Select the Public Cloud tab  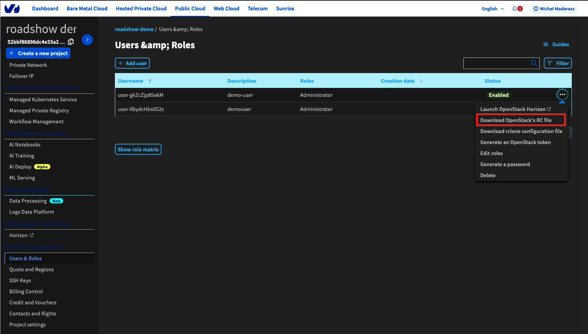(190, 9)
